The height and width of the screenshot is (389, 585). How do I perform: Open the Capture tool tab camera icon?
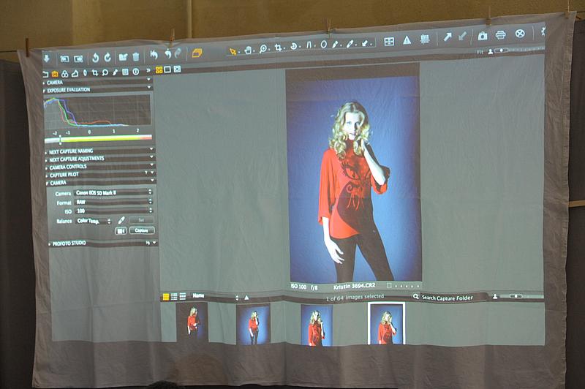(55, 73)
